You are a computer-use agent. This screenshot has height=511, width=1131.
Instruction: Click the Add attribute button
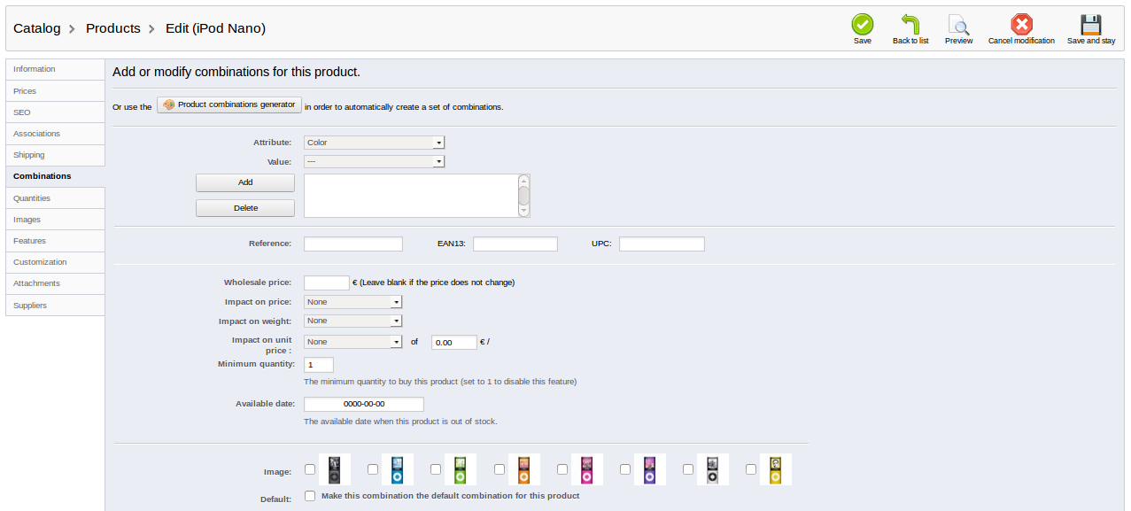point(245,182)
